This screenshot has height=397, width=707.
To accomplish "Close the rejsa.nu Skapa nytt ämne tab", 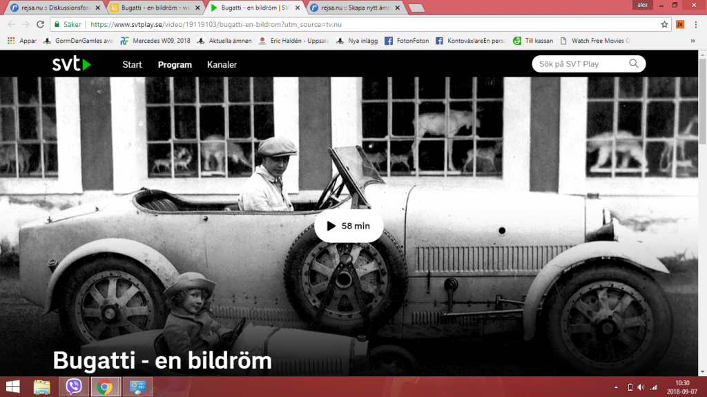I will click(x=397, y=8).
